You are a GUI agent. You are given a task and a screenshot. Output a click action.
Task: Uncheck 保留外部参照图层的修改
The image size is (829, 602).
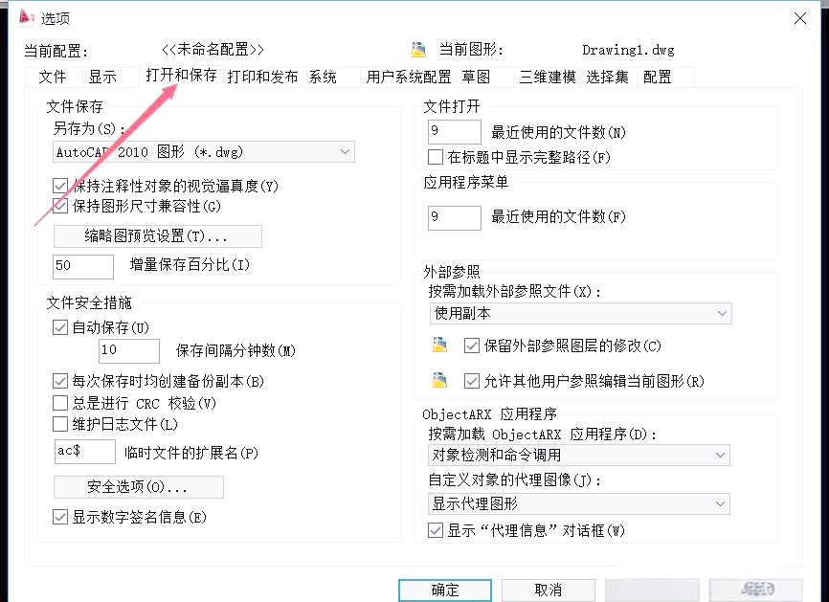472,346
